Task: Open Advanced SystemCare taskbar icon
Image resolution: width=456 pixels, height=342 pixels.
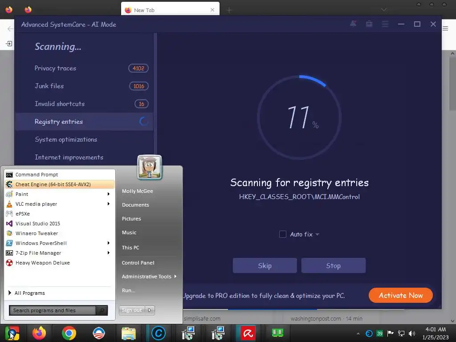Action: [159, 333]
